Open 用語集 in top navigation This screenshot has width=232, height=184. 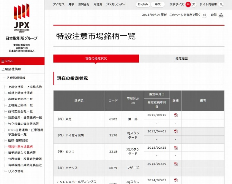[x=98, y=4]
